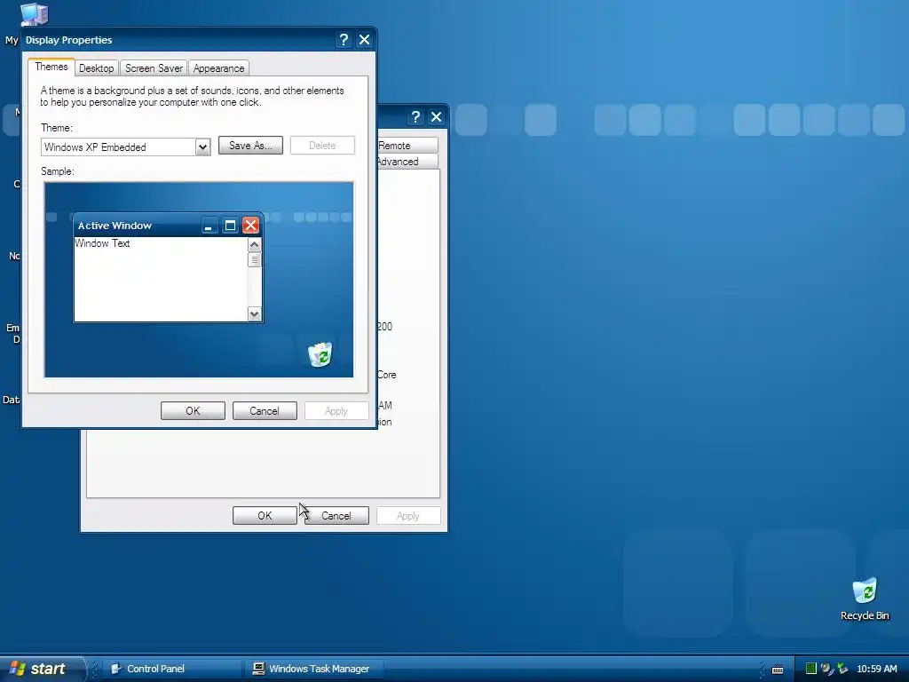
Task: Select the Remote tab in rear dialog
Action: tap(407, 146)
